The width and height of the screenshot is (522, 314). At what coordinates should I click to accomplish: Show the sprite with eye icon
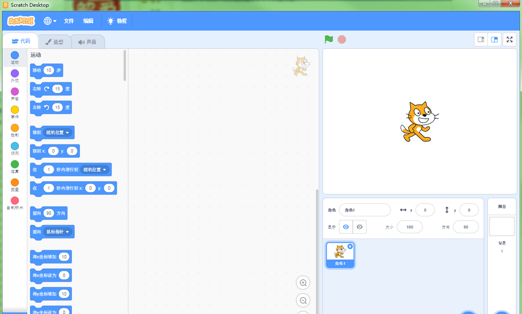coord(346,227)
